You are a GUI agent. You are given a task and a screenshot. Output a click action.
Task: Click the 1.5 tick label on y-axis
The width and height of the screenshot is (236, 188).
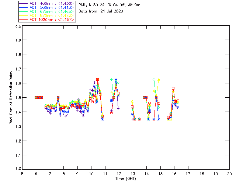pos(17,98)
